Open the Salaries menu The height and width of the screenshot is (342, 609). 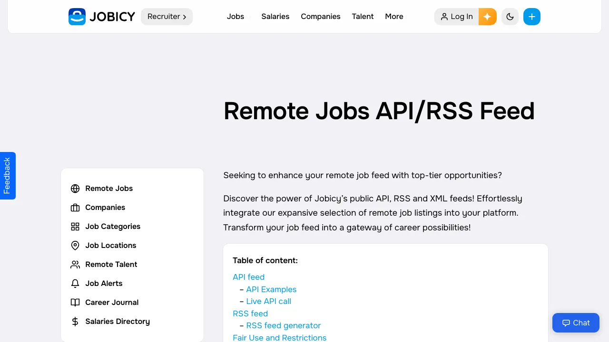[275, 17]
